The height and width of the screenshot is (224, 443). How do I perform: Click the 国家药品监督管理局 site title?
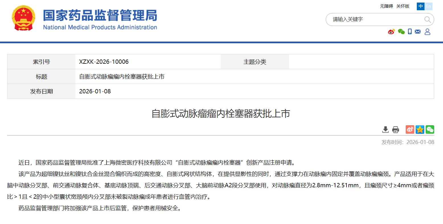point(100,16)
